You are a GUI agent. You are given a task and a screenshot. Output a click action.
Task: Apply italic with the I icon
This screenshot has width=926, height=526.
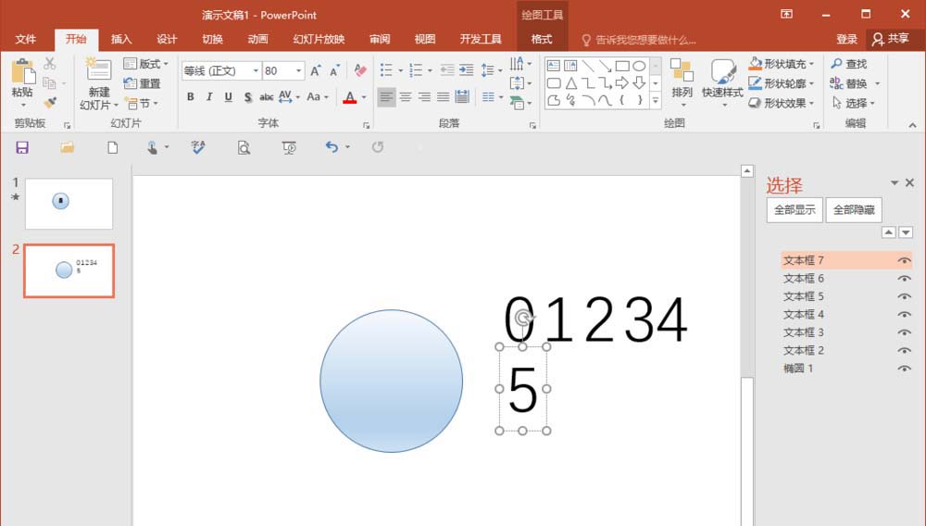pyautogui.click(x=209, y=97)
